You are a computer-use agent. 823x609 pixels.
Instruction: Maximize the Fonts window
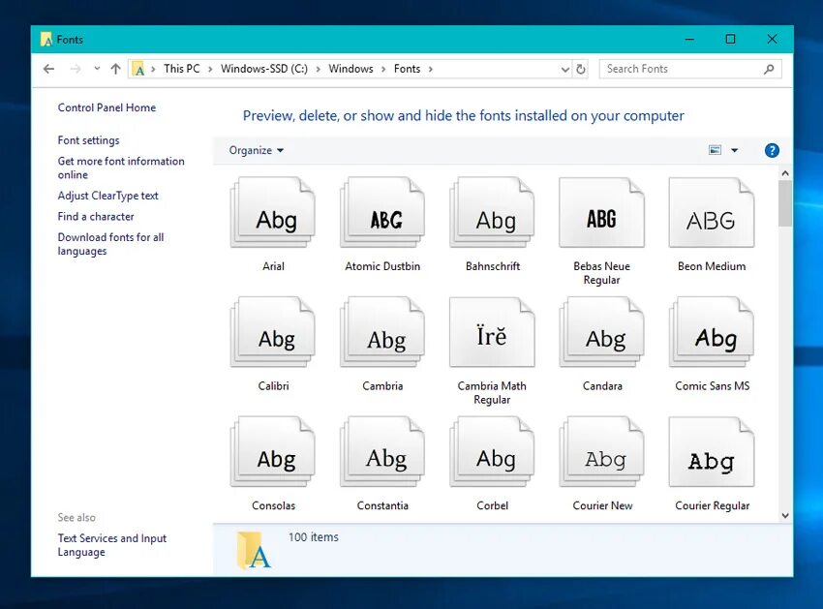click(x=730, y=40)
